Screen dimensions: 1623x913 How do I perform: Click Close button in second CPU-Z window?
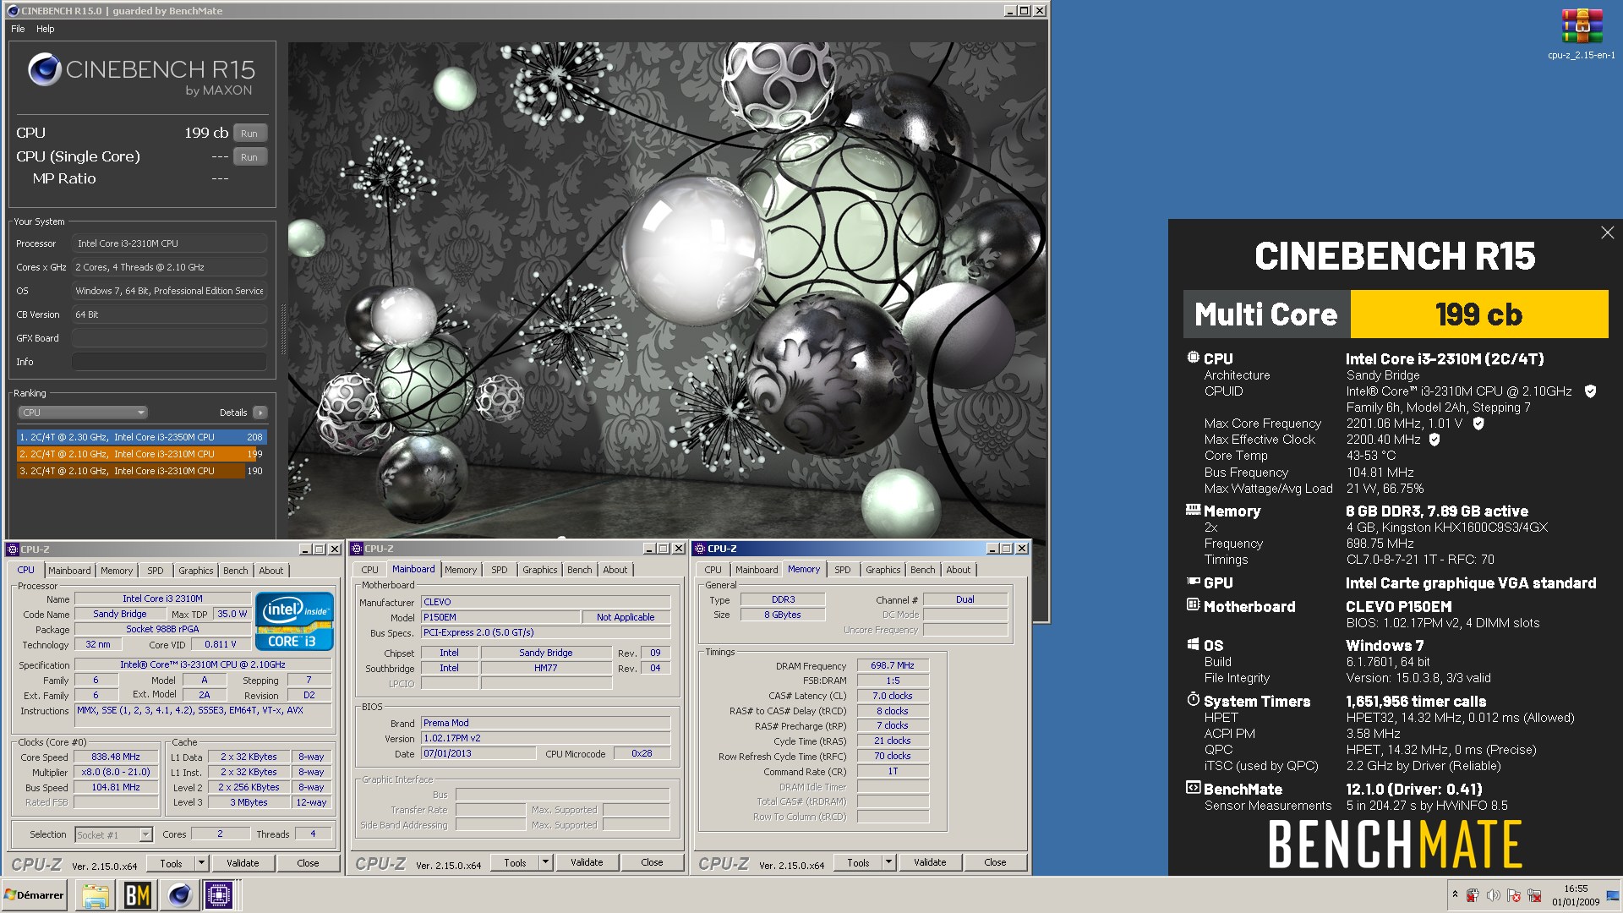point(652,862)
